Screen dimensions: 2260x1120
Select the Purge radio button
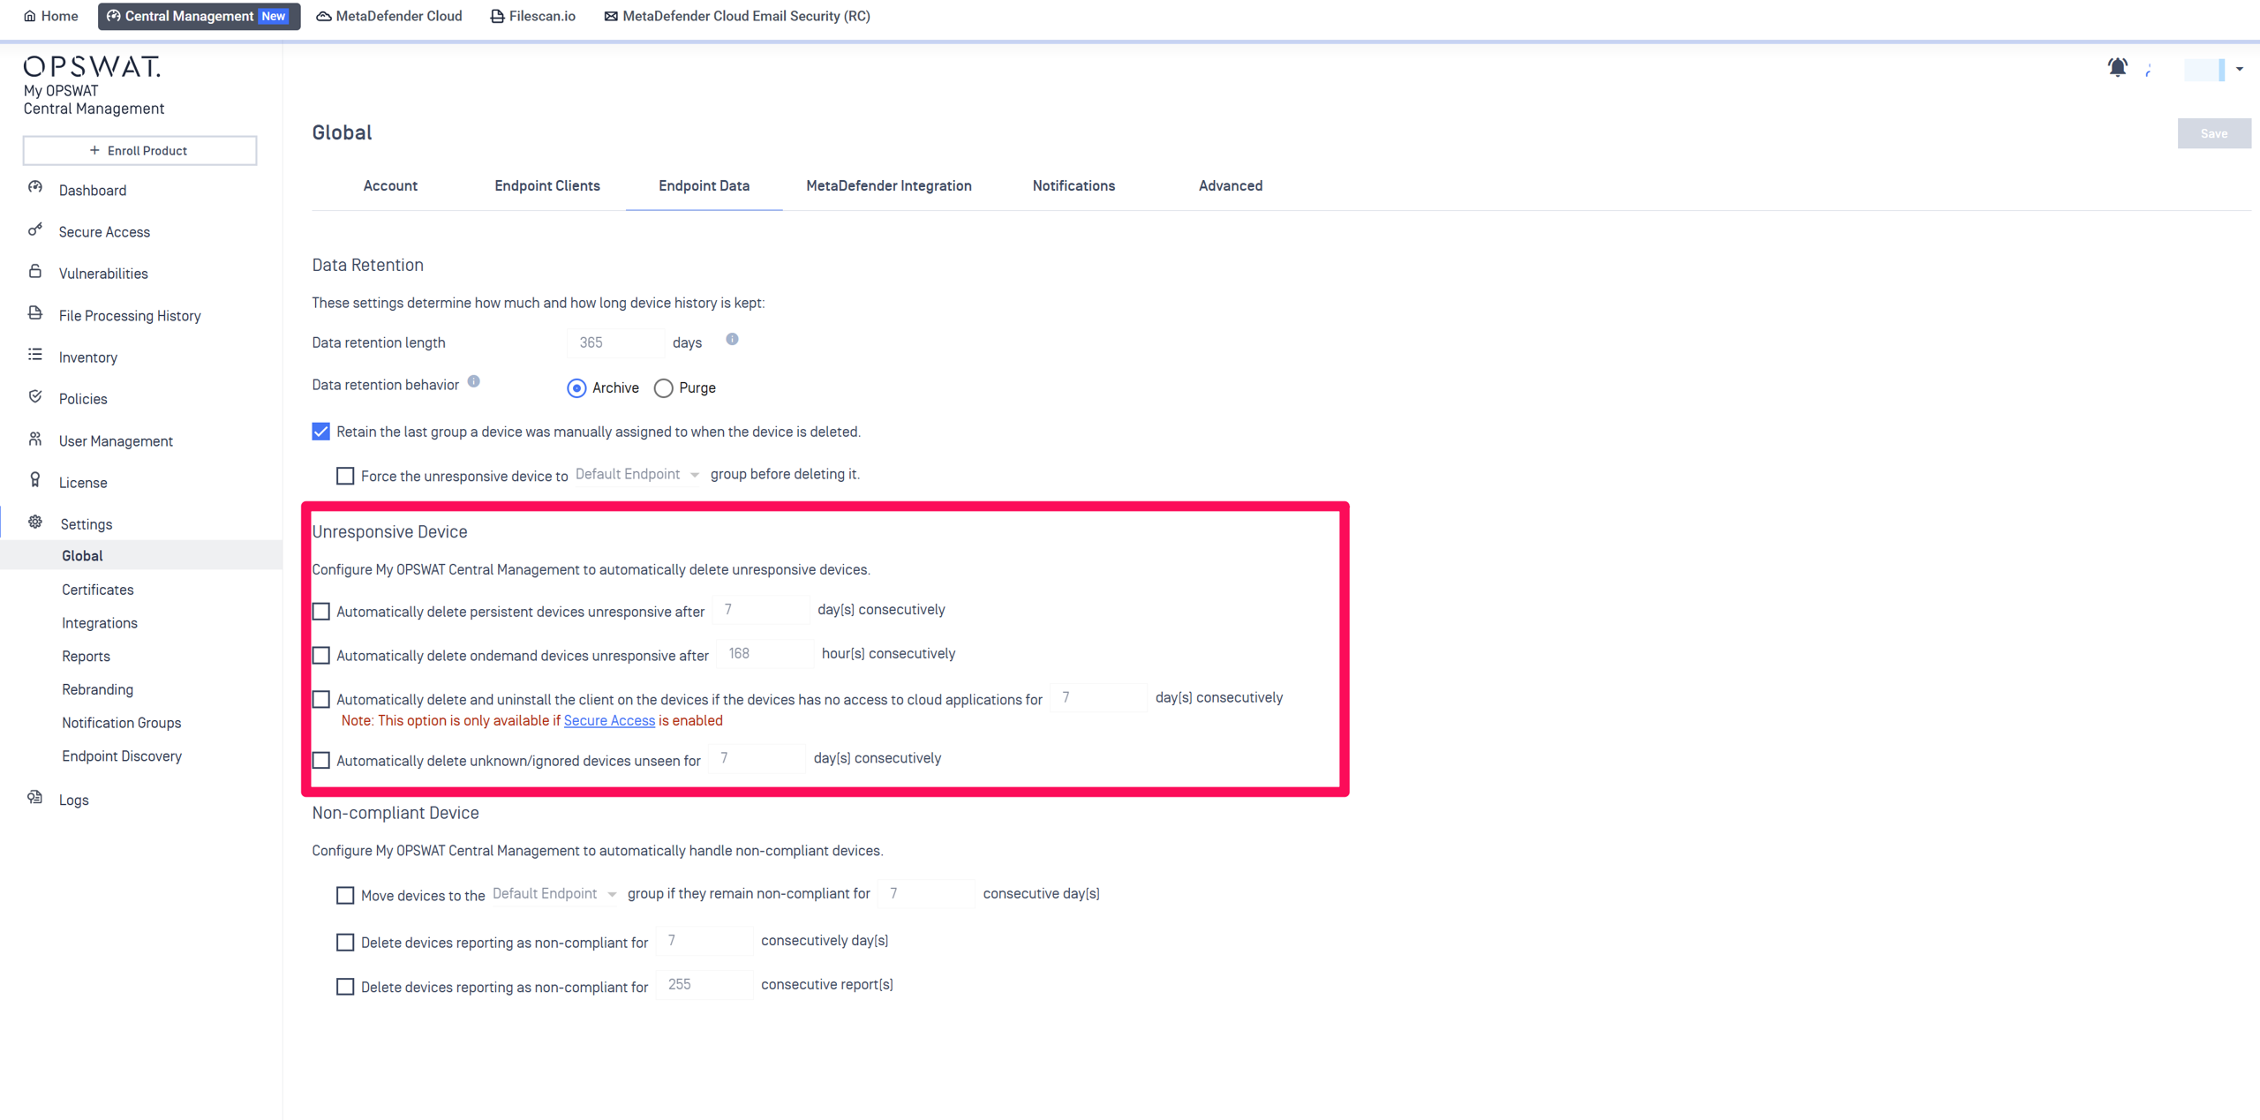click(x=663, y=388)
